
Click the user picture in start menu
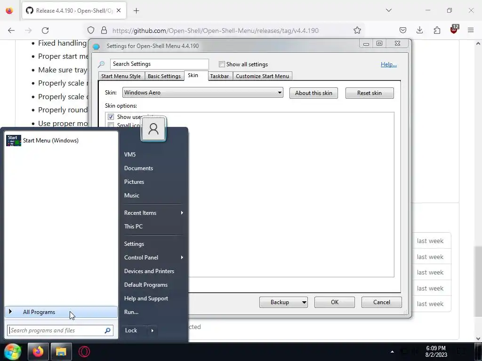(x=153, y=129)
